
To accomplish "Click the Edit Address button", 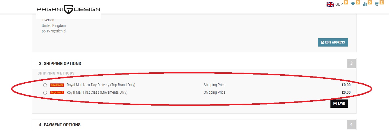I will point(333,42).
